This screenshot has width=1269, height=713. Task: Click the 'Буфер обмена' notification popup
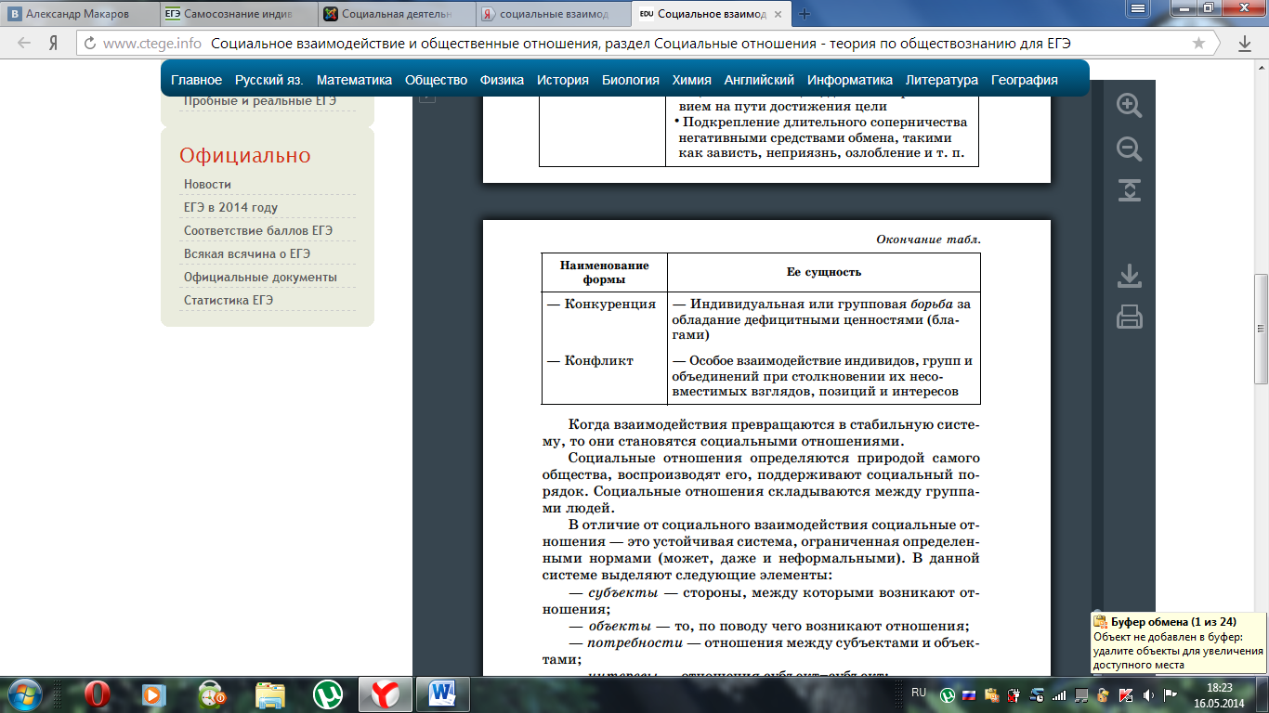point(1178,642)
